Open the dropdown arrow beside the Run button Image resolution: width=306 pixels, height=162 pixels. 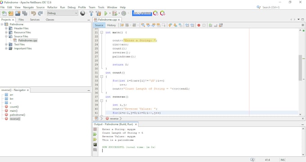110,13
